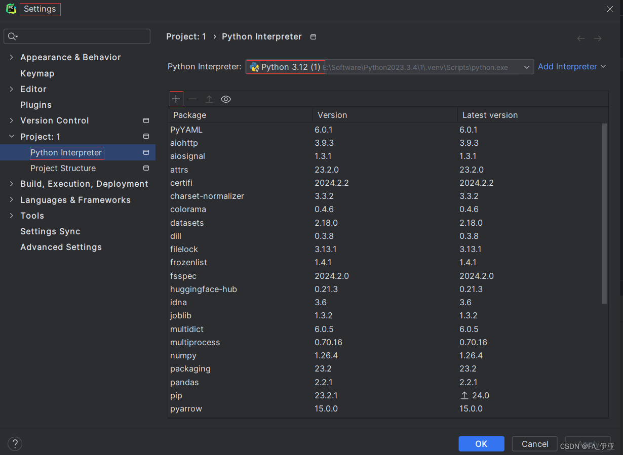Expand Appearance & Behavior section
The width and height of the screenshot is (623, 455).
[x=12, y=57]
